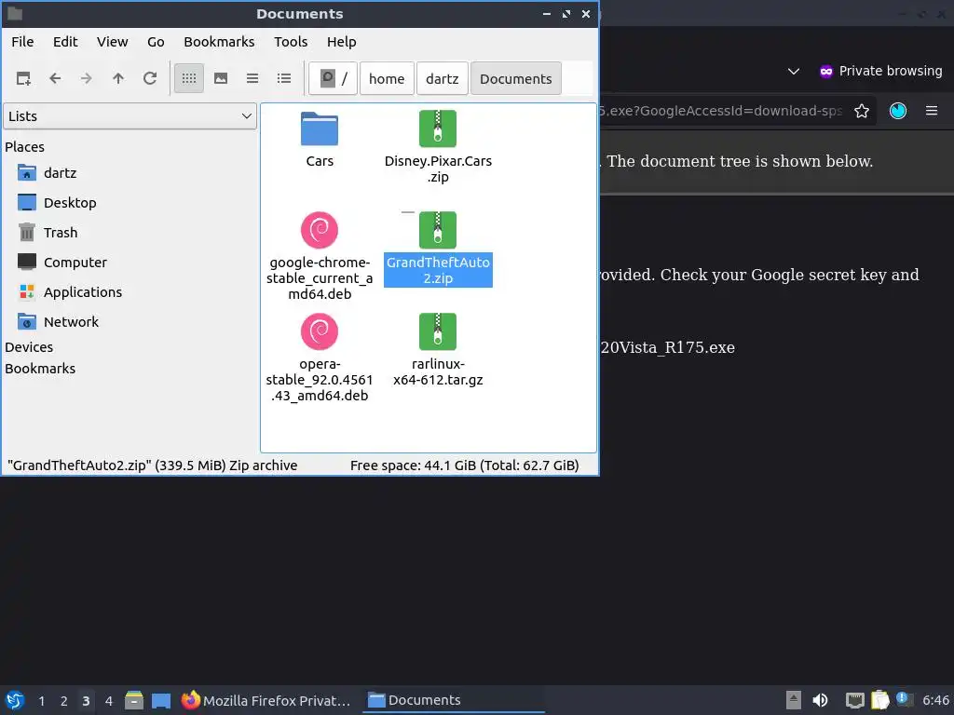Open the volume control tray icon
The image size is (954, 715).
coord(820,700)
